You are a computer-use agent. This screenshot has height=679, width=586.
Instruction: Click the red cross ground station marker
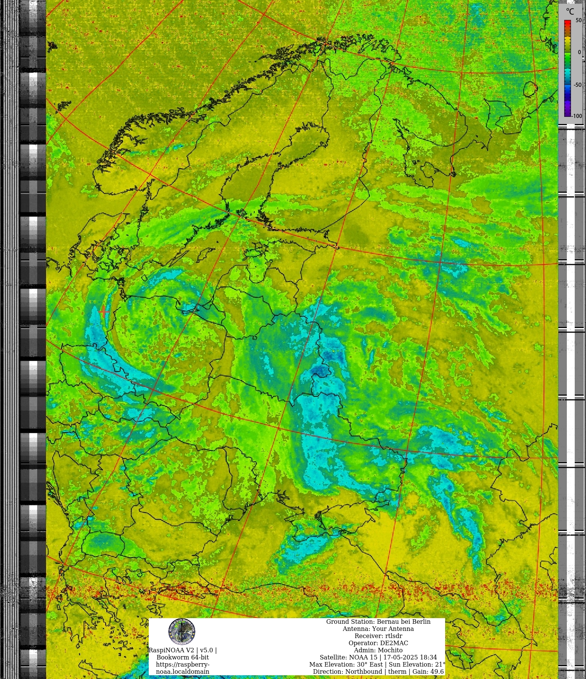point(104,312)
